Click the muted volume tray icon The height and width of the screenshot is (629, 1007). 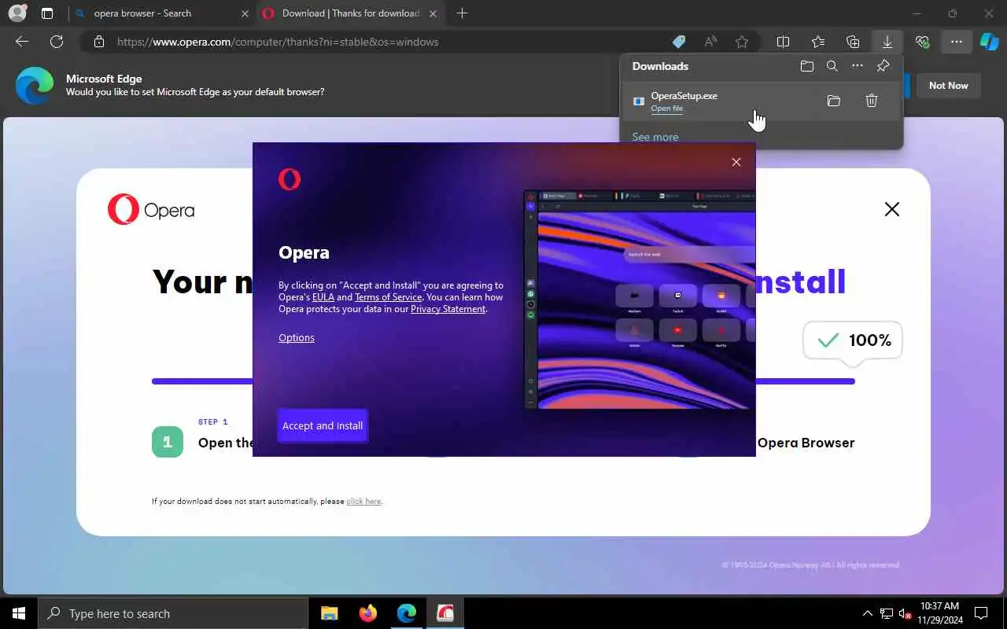pos(906,613)
